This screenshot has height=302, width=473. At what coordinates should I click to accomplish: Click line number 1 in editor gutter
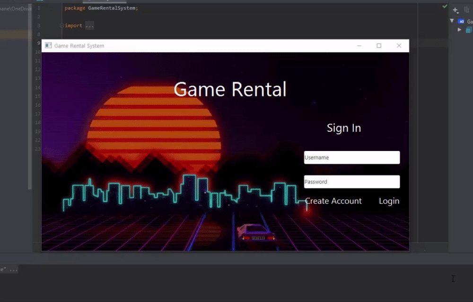tap(39, 8)
